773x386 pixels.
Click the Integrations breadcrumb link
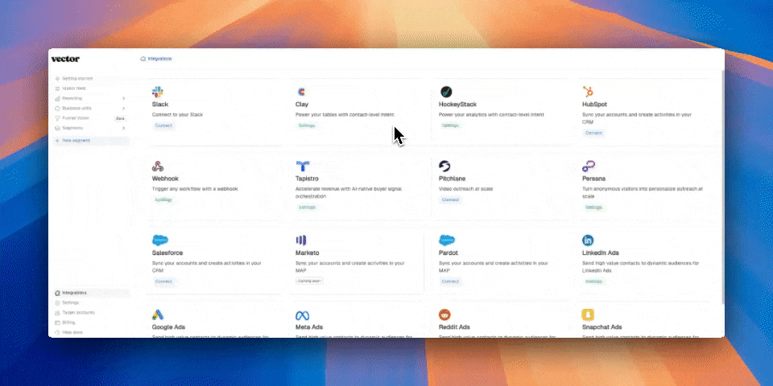pyautogui.click(x=159, y=59)
